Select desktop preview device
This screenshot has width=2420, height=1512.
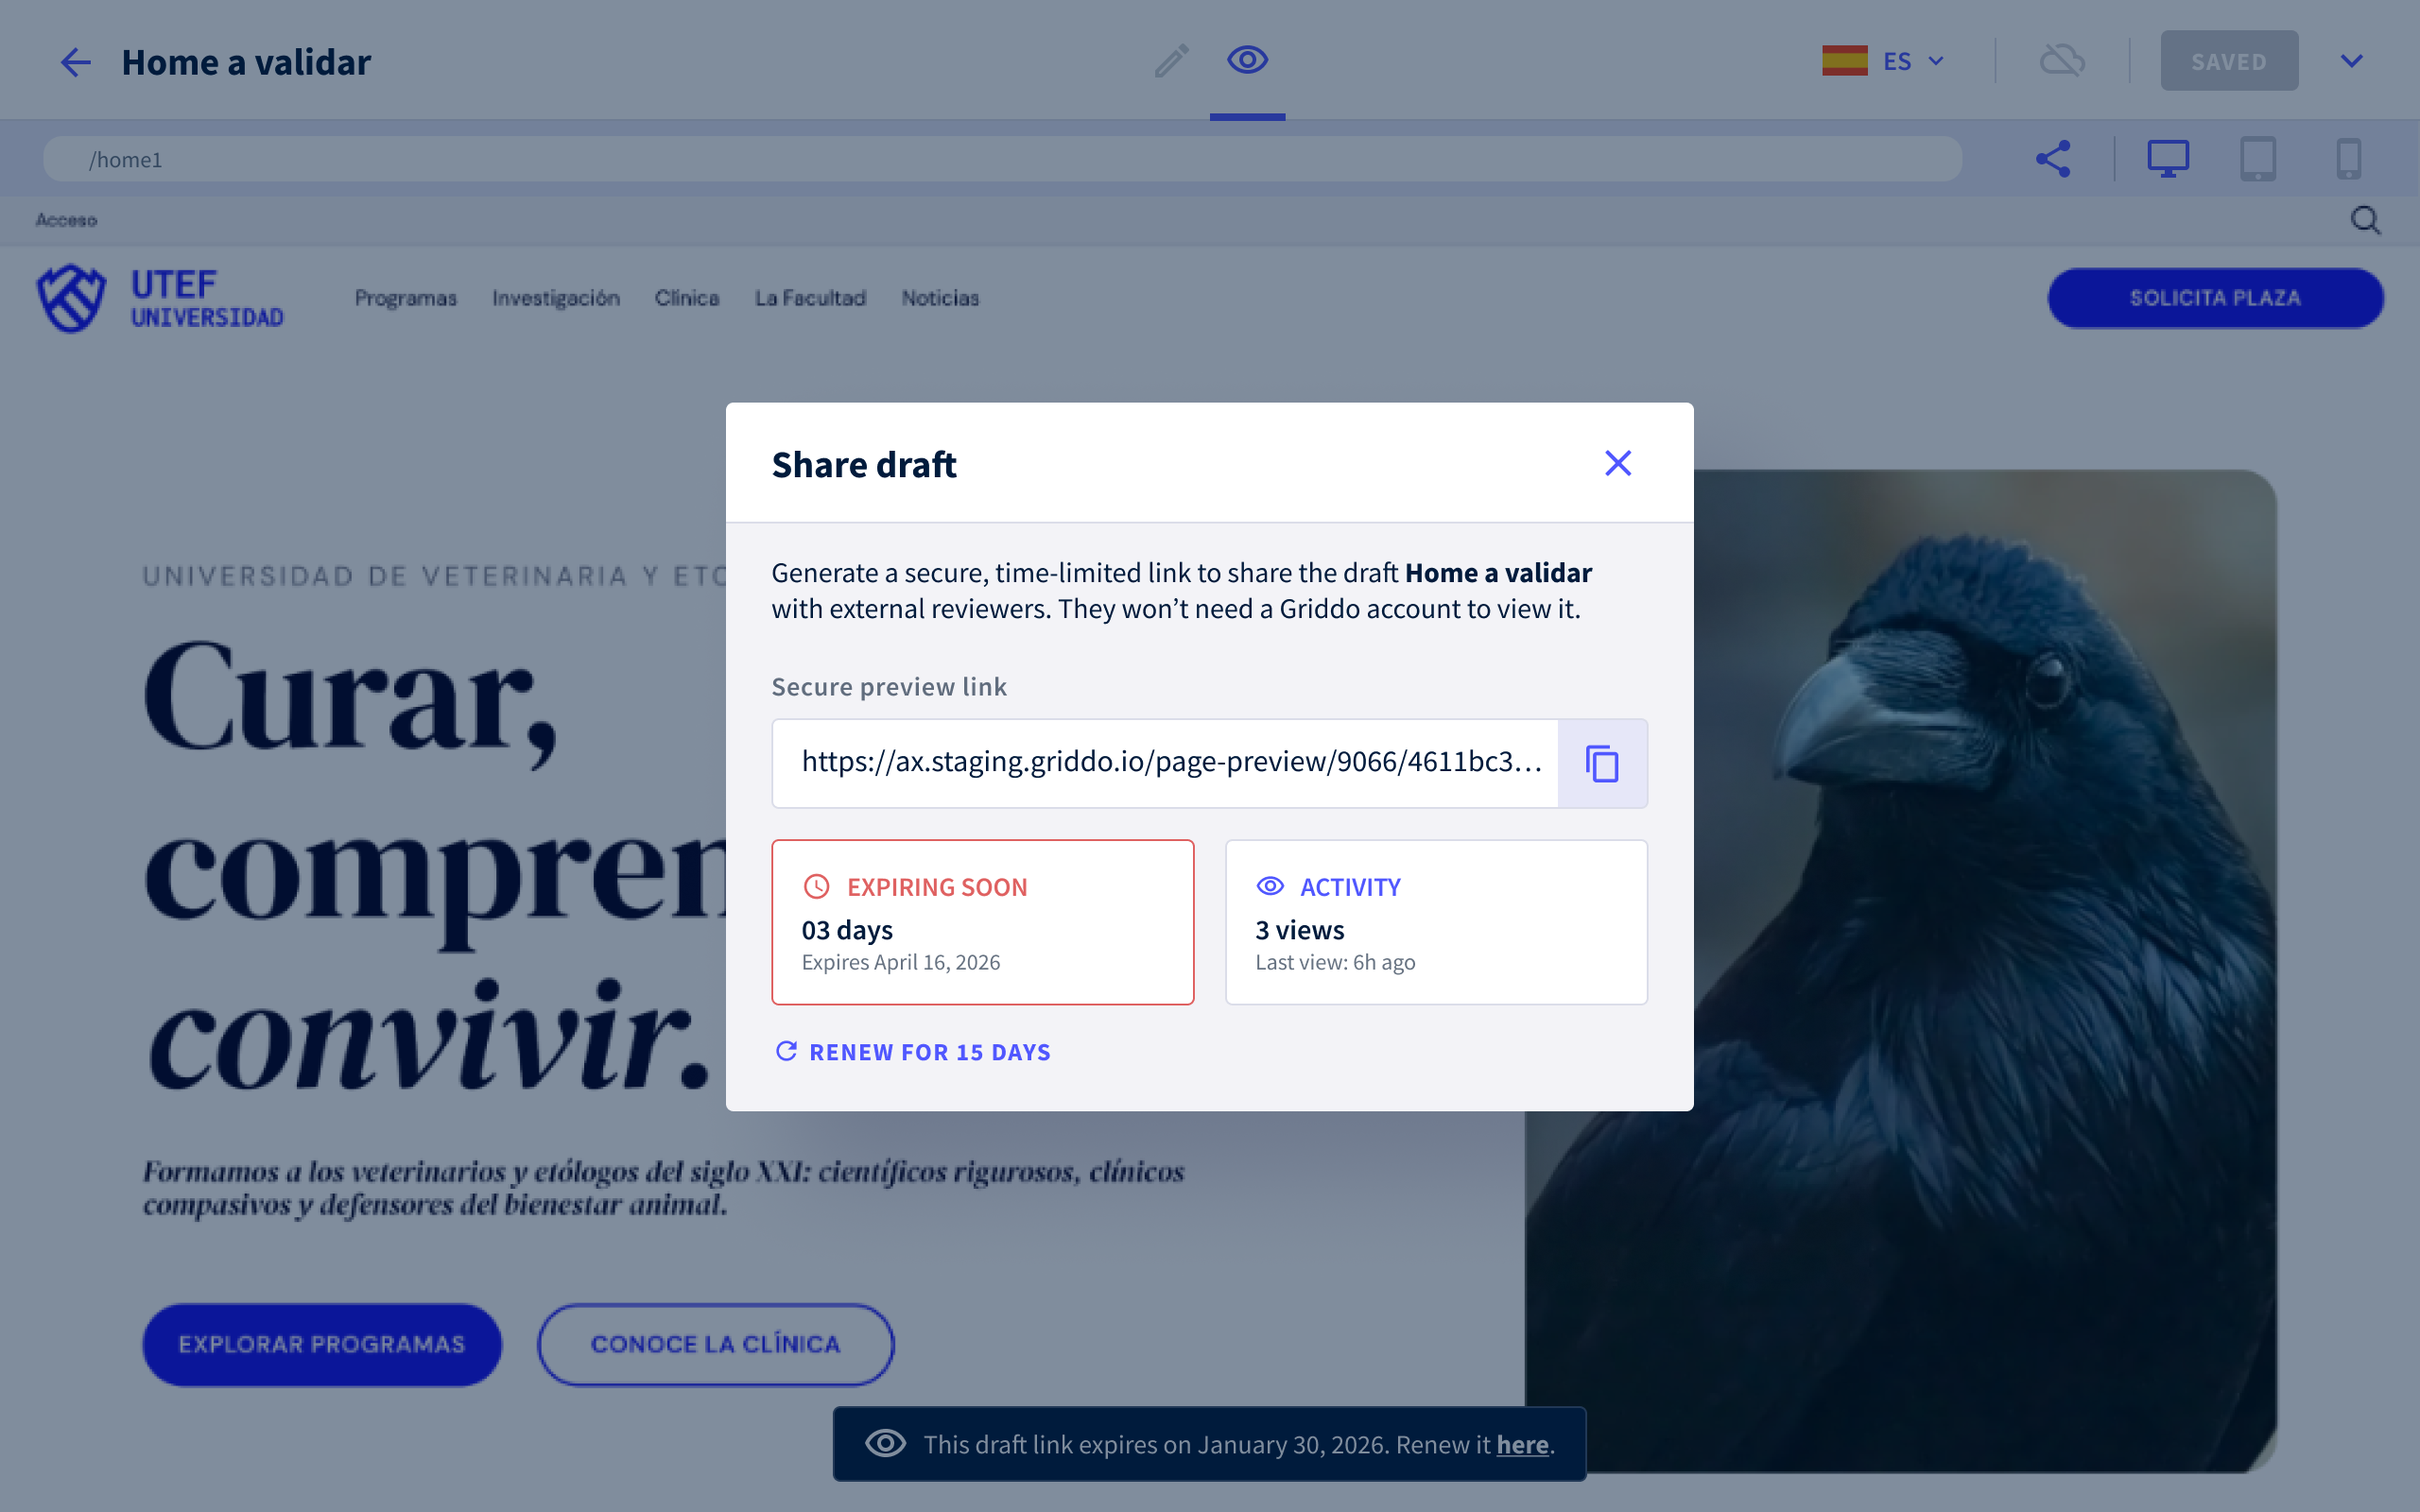[x=2167, y=158]
